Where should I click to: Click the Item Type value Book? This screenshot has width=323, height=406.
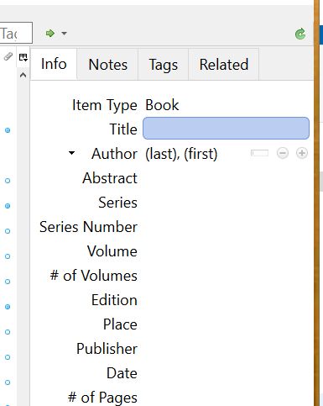click(162, 105)
